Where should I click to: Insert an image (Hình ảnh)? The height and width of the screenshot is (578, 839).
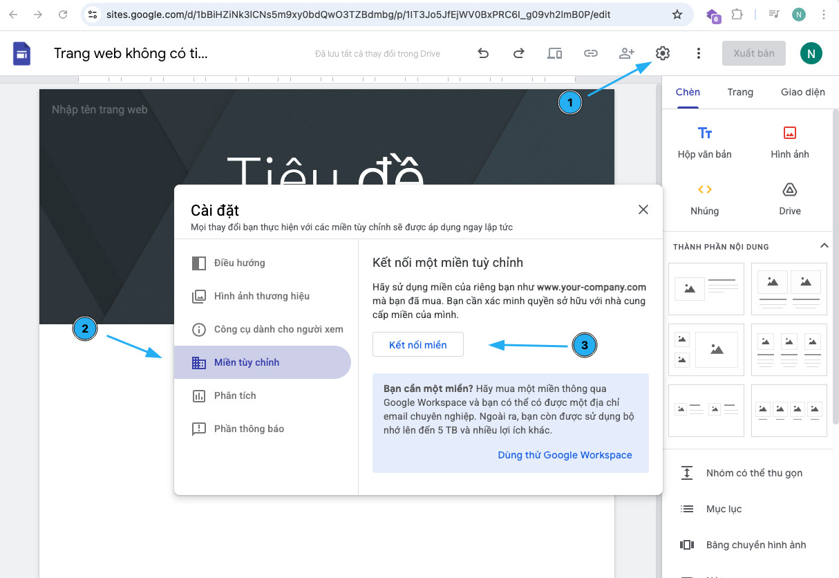pos(789,142)
